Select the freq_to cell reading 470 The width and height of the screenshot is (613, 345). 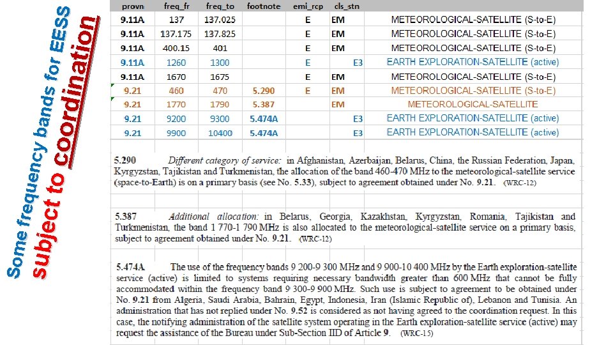click(x=220, y=91)
